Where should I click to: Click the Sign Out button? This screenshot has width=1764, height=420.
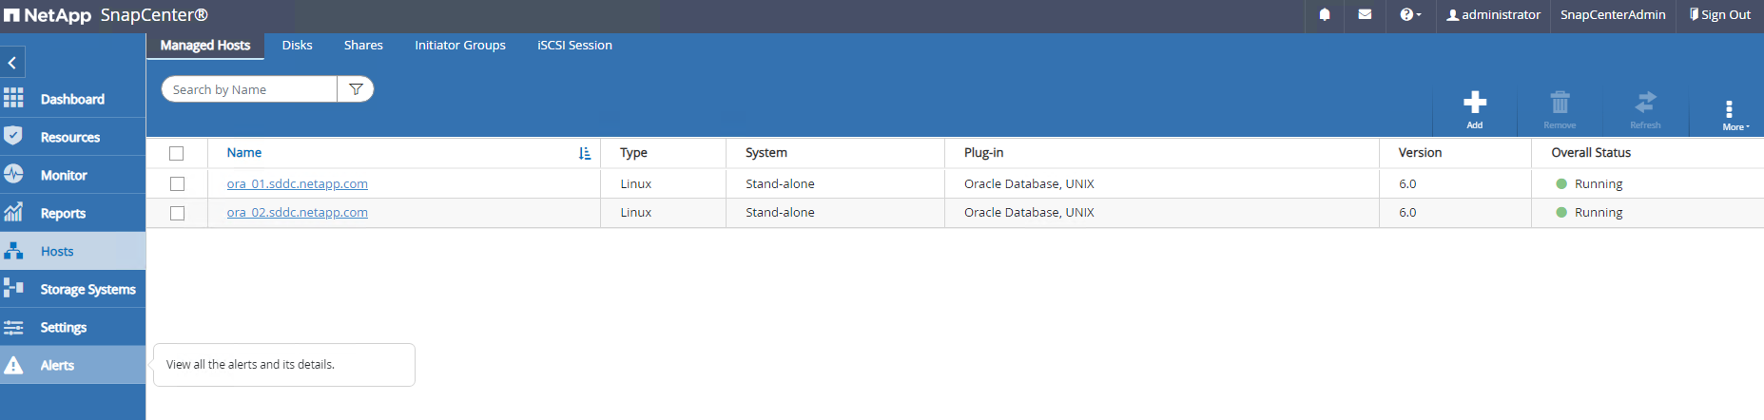1719,15
